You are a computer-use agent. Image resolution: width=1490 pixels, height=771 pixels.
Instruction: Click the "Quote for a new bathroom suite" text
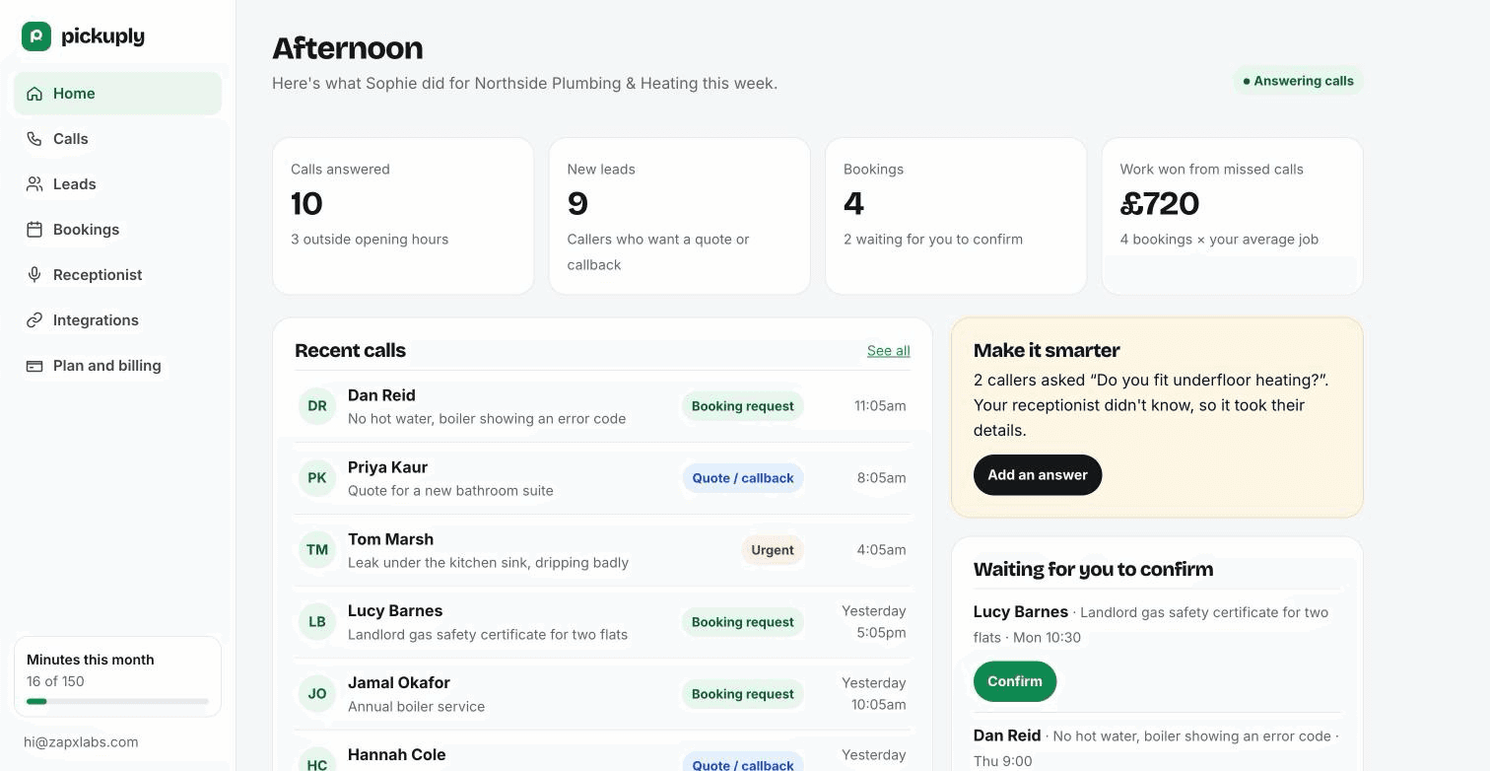(x=450, y=491)
